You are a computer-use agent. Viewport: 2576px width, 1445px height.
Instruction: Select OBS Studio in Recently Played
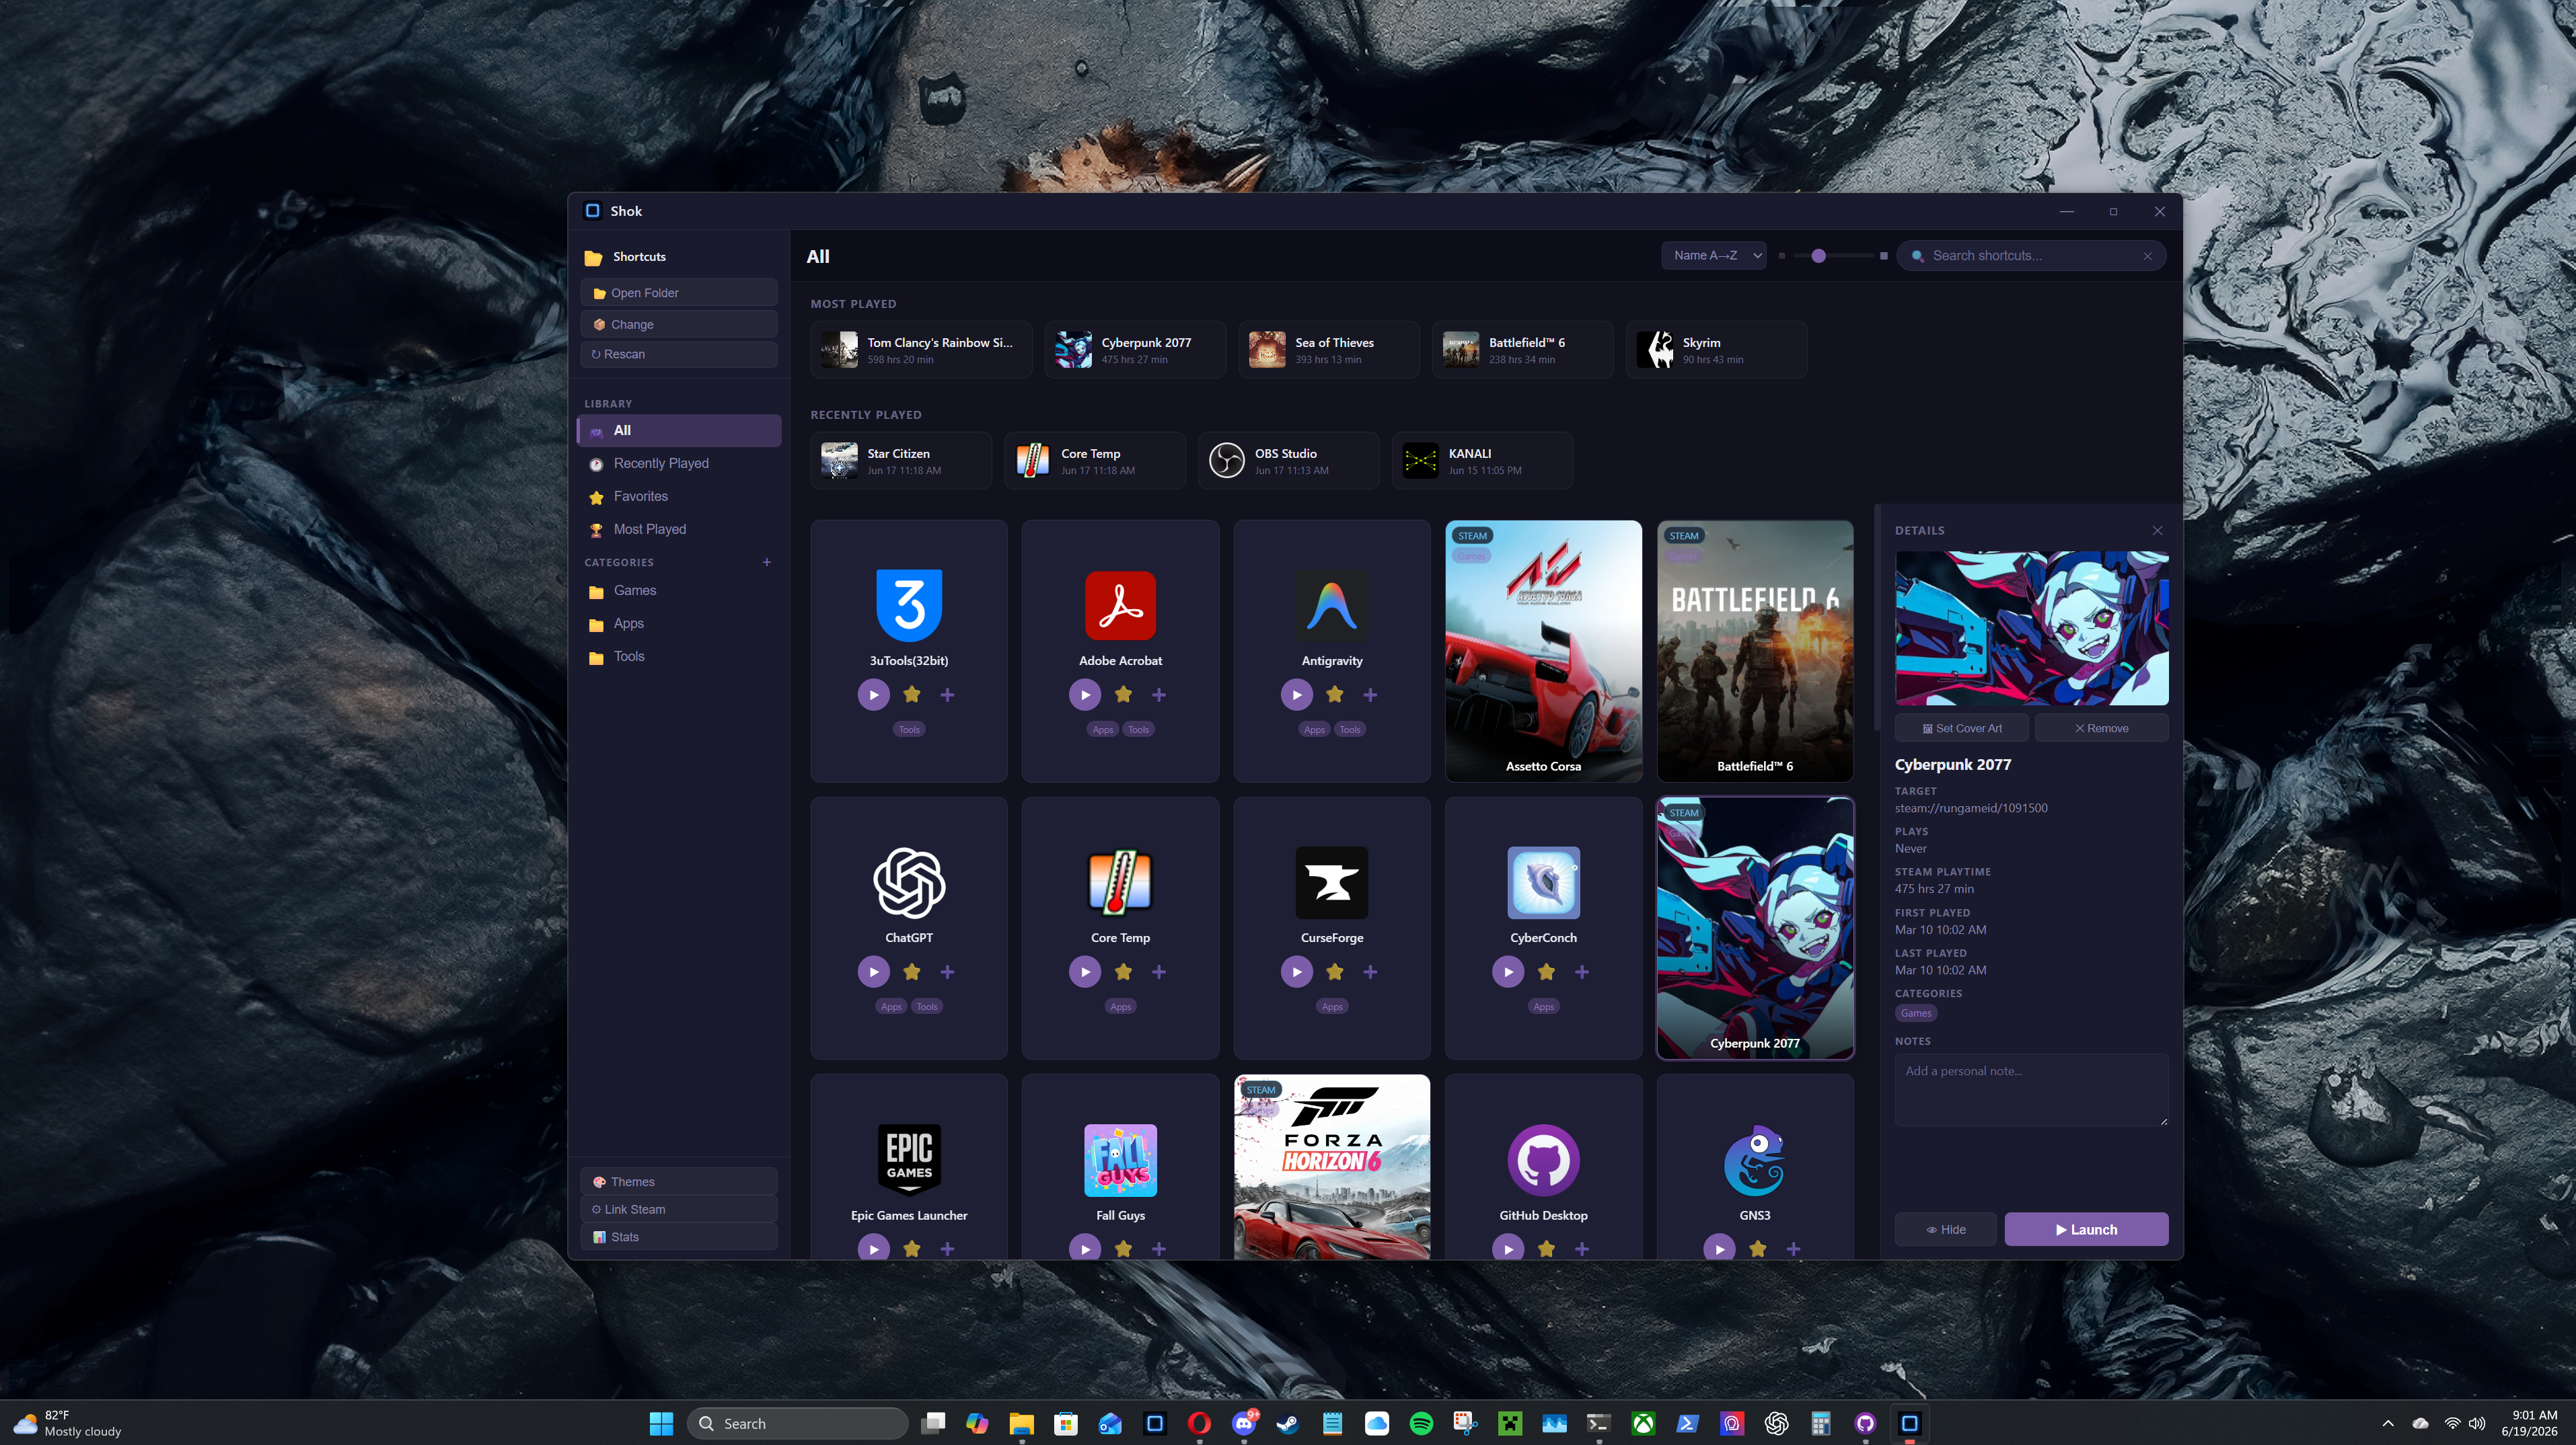(x=1289, y=461)
